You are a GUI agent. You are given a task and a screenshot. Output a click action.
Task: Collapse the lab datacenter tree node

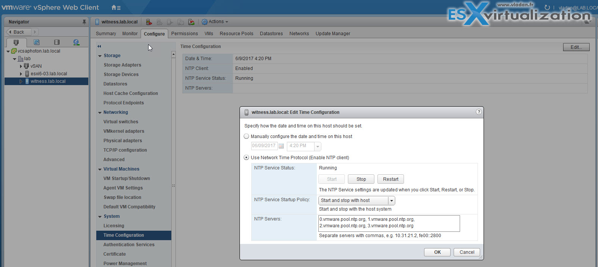pos(14,59)
